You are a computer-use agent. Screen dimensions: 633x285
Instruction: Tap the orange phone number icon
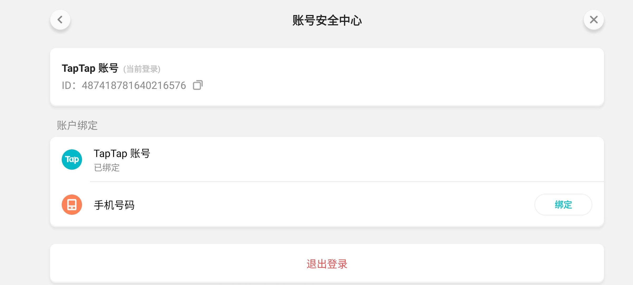(72, 205)
